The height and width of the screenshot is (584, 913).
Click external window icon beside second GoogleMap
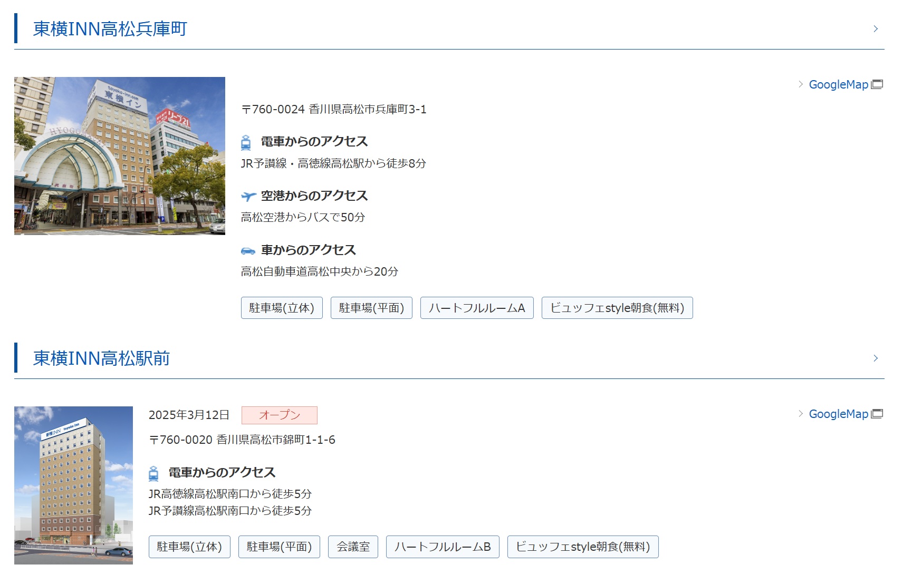point(877,414)
